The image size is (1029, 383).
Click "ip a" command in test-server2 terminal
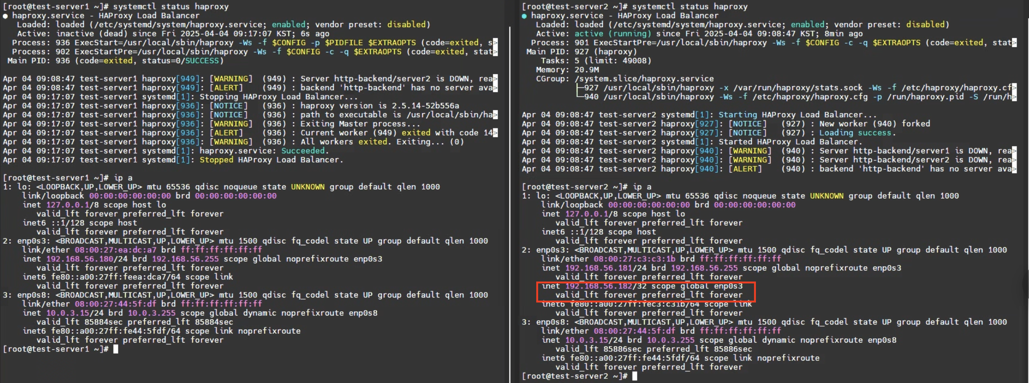642,187
